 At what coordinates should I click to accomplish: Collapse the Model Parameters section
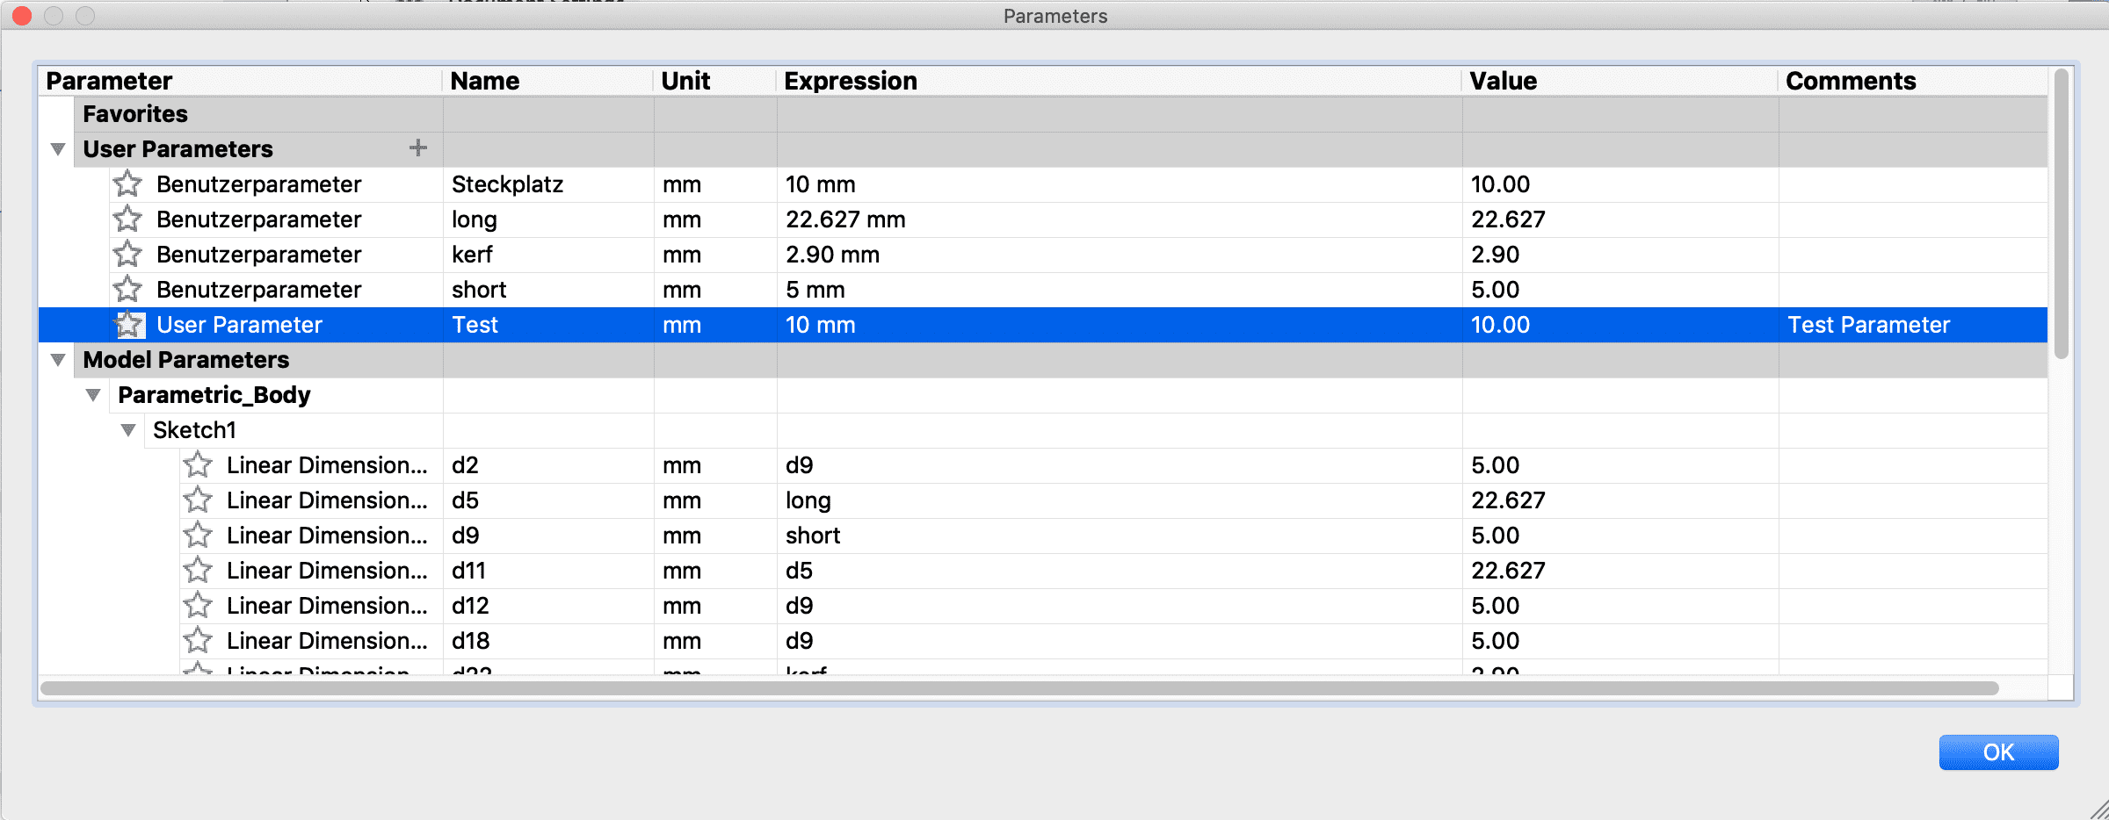[58, 360]
